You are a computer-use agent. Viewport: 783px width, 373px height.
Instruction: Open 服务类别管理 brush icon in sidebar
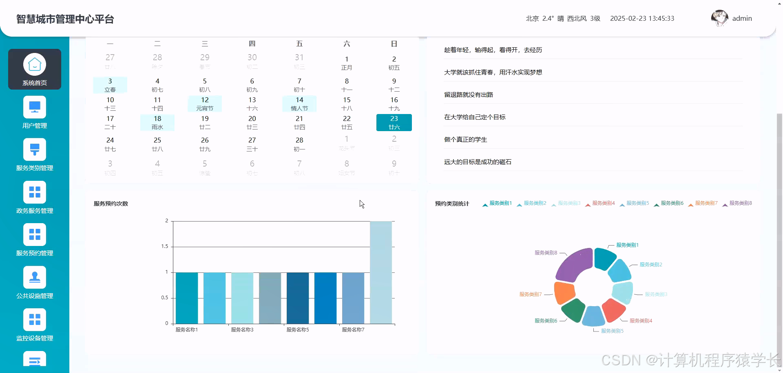pyautogui.click(x=35, y=149)
